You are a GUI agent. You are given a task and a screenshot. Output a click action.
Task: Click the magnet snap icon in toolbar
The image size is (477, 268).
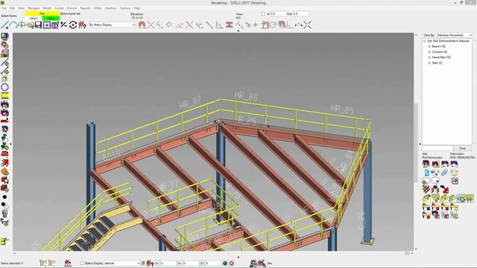[142, 25]
